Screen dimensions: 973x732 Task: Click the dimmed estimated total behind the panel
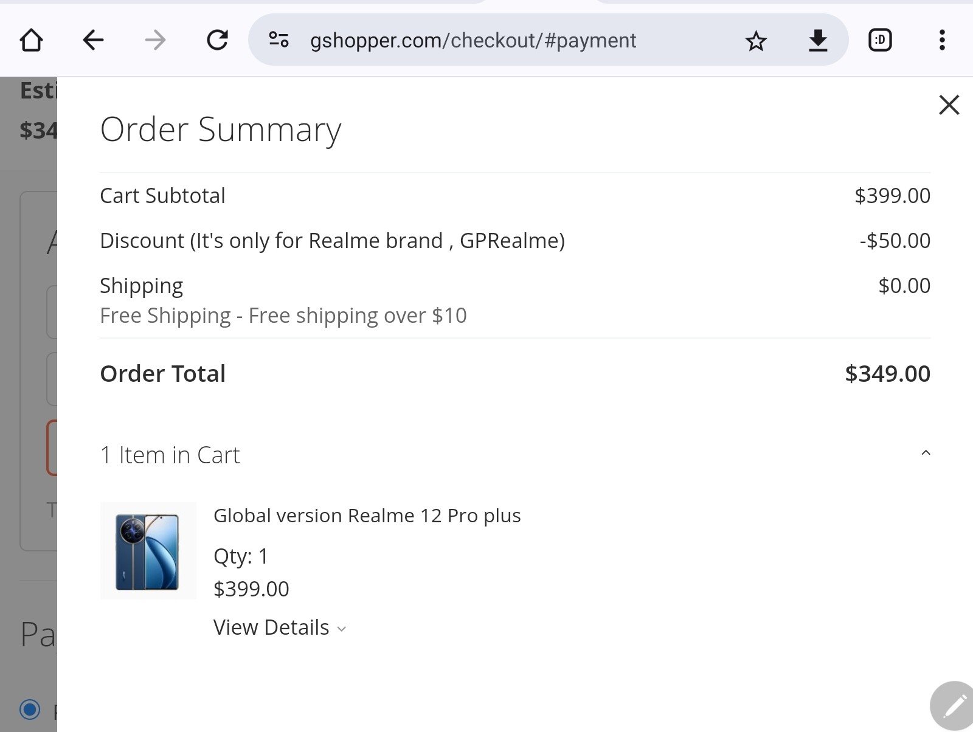pyautogui.click(x=36, y=130)
